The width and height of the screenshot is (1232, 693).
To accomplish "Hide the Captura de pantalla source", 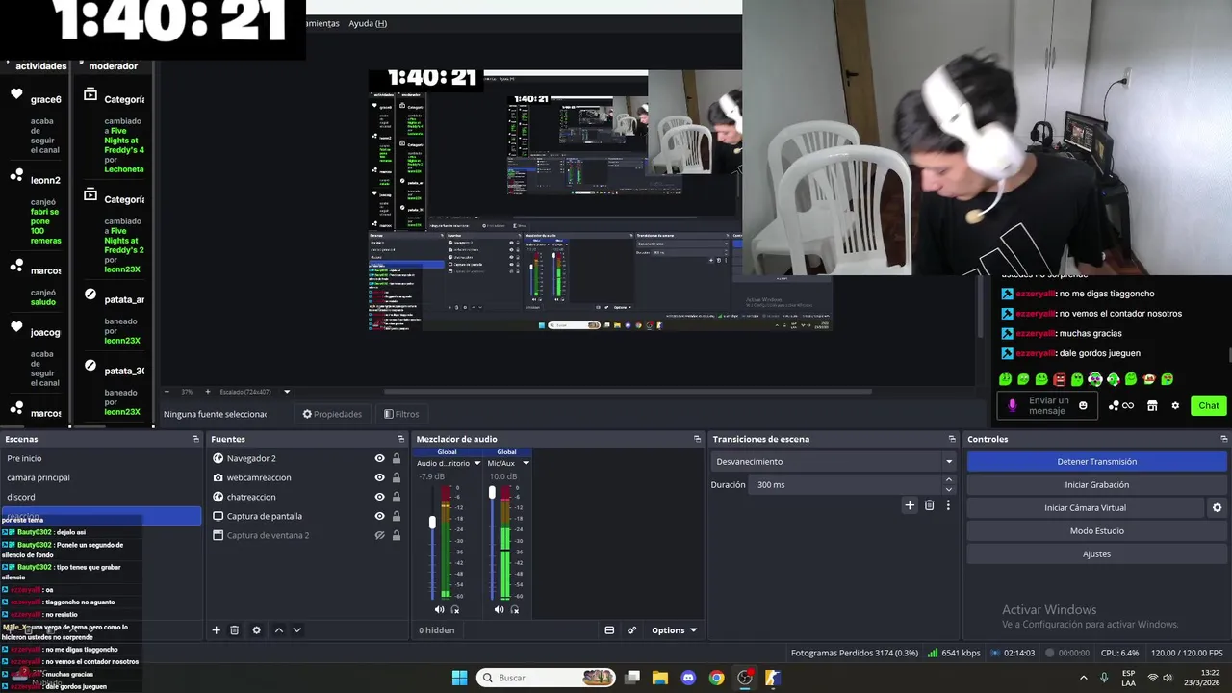I will (380, 516).
